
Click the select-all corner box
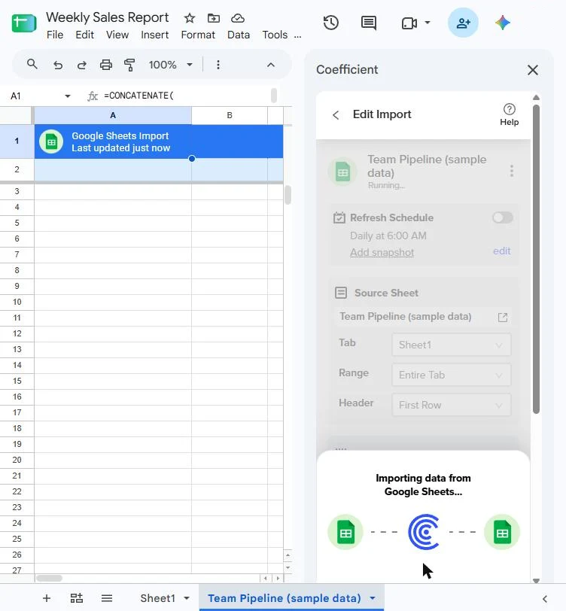coord(17,115)
